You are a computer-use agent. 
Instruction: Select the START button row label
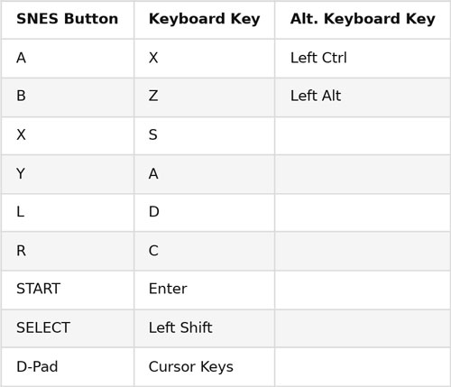(x=39, y=289)
